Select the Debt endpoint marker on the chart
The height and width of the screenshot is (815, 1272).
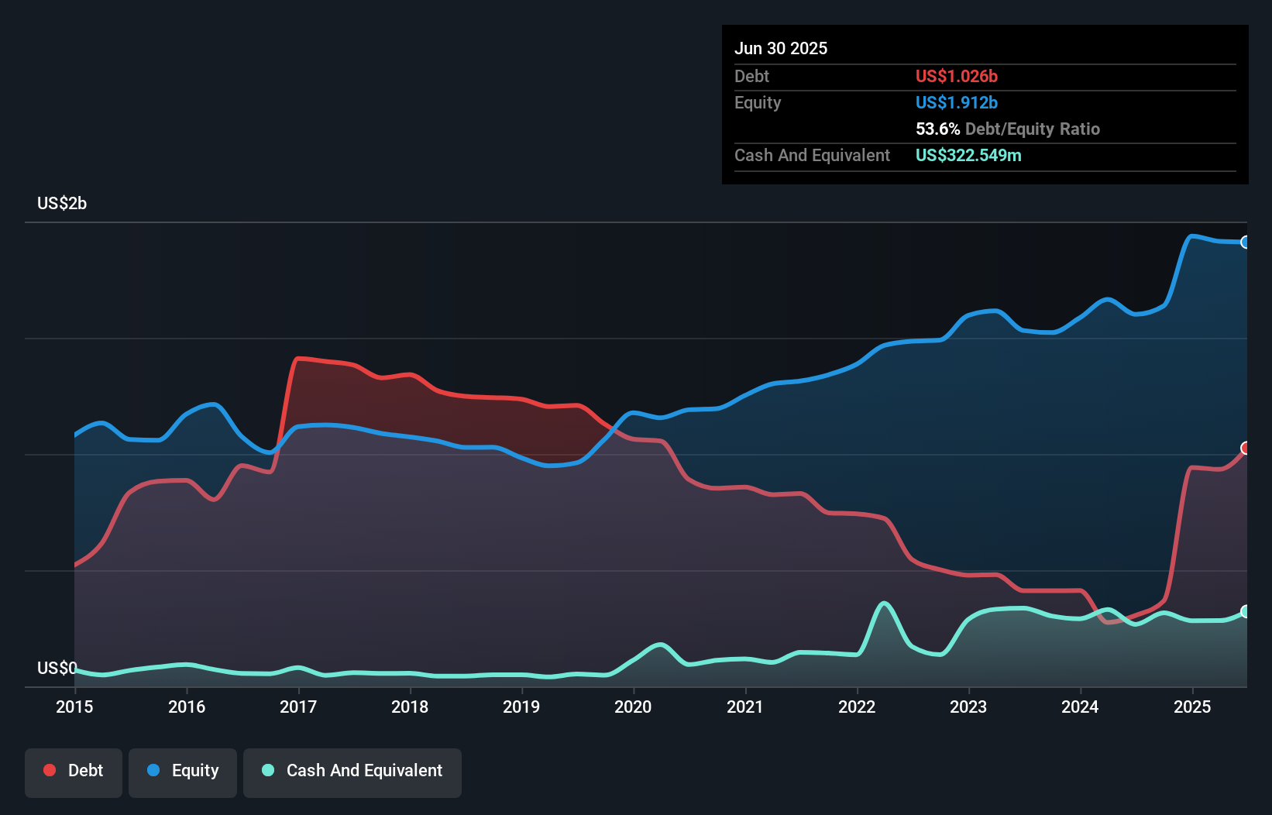coord(1246,447)
